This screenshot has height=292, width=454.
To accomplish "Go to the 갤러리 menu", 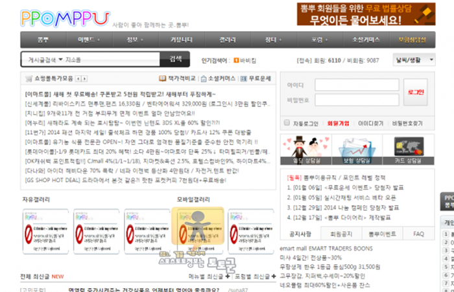I will 228,40.
